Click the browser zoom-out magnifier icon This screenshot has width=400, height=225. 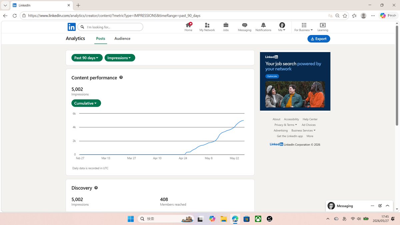tap(337, 16)
